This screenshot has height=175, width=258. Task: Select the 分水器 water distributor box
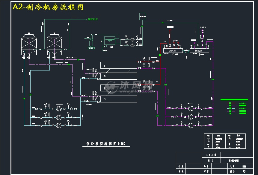[173, 51]
